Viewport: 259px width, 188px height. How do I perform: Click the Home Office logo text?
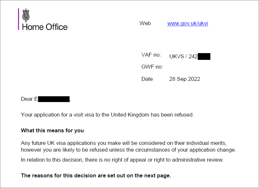pos(45,27)
